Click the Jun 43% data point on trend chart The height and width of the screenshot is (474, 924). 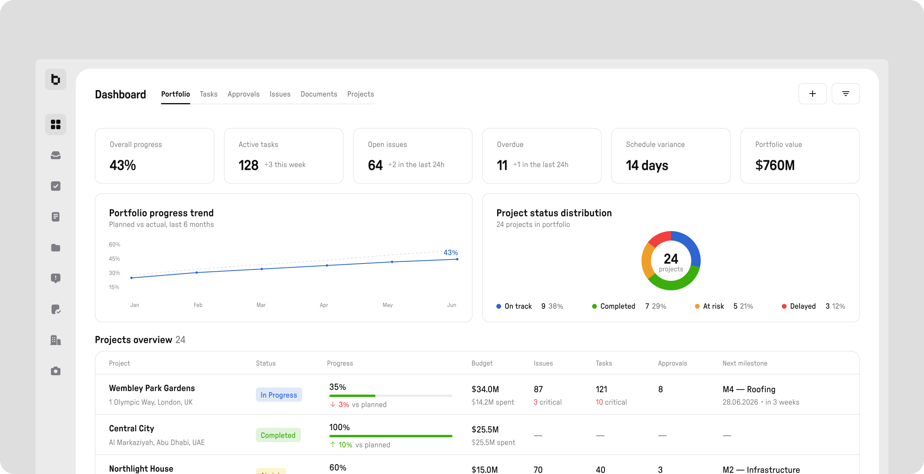pos(457,259)
